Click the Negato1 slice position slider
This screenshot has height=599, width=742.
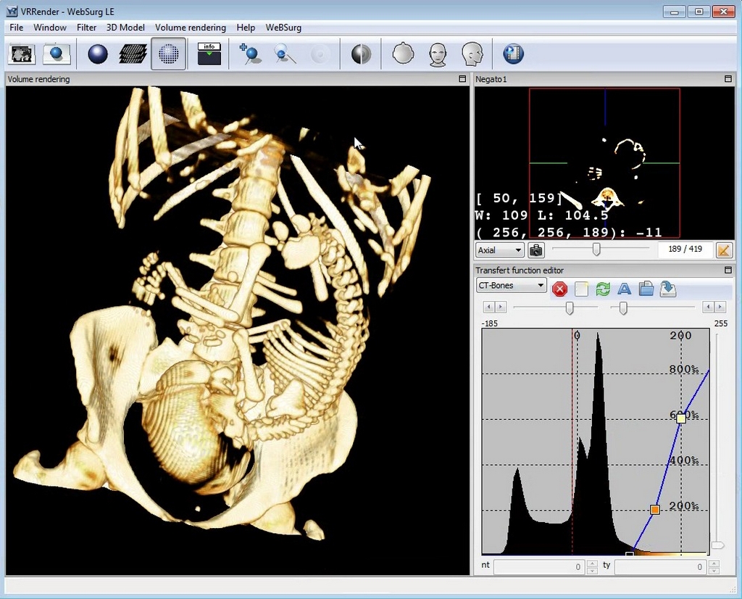pos(596,249)
